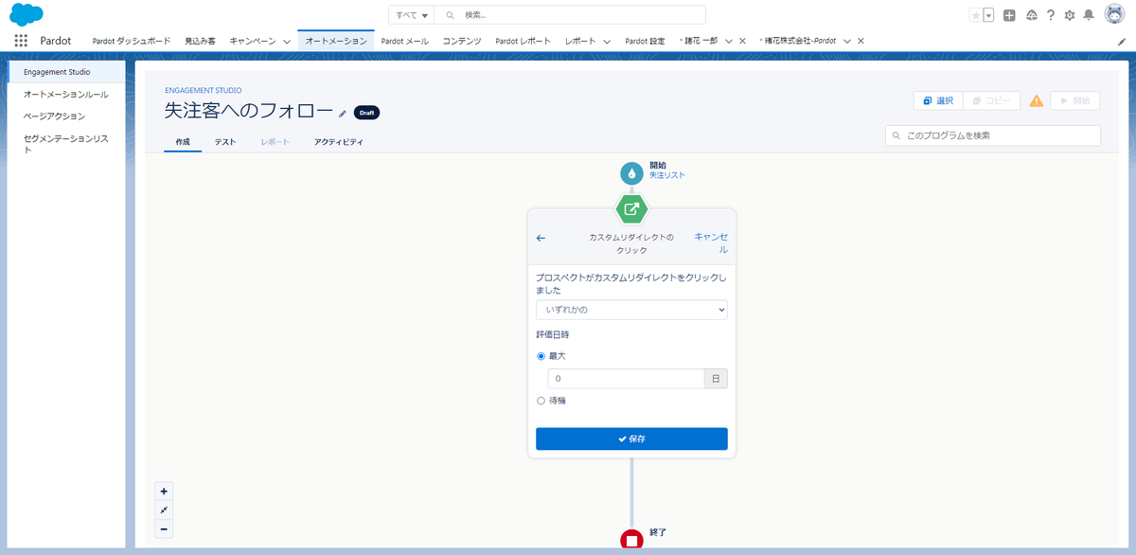Viewport: 1136px width, 555px height.
Task: Open the 失注リスト link
Action: coord(667,175)
